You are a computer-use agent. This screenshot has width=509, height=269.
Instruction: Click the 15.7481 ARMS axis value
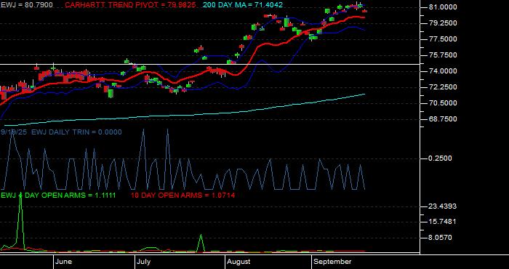click(441, 222)
